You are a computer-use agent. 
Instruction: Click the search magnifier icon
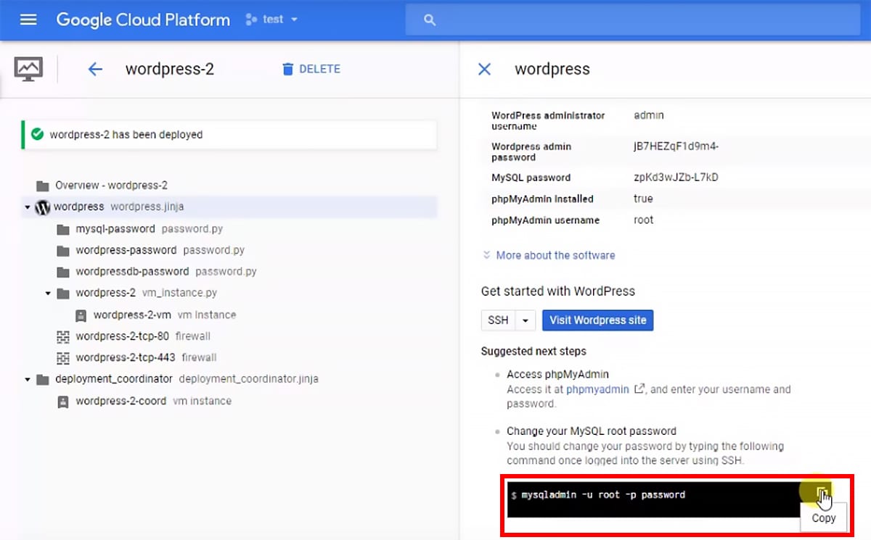click(x=430, y=20)
